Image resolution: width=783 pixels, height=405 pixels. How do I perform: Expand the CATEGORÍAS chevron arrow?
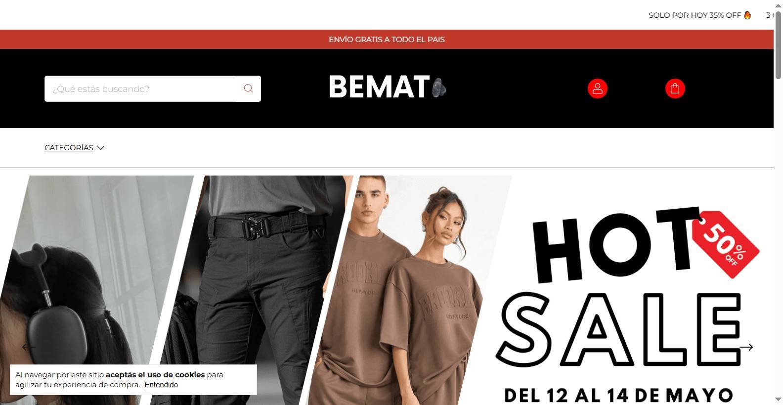click(x=101, y=148)
